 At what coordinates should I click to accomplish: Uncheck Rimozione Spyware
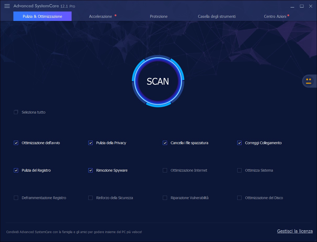tap(90, 170)
